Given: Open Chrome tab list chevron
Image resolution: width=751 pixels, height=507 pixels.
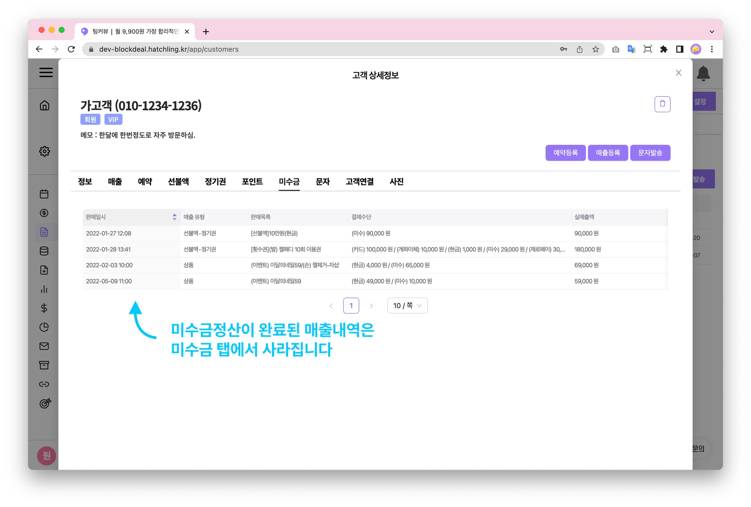Looking at the screenshot, I should (712, 32).
